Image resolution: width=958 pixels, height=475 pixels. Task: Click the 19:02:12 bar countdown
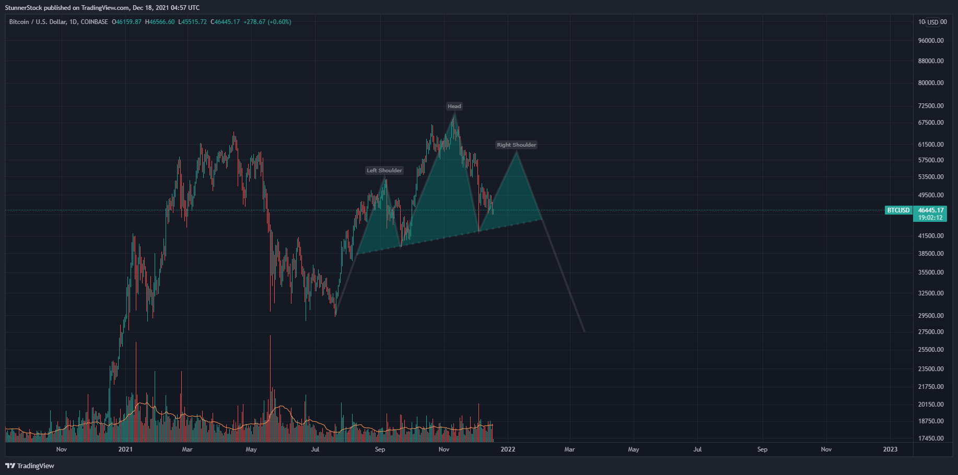point(931,218)
